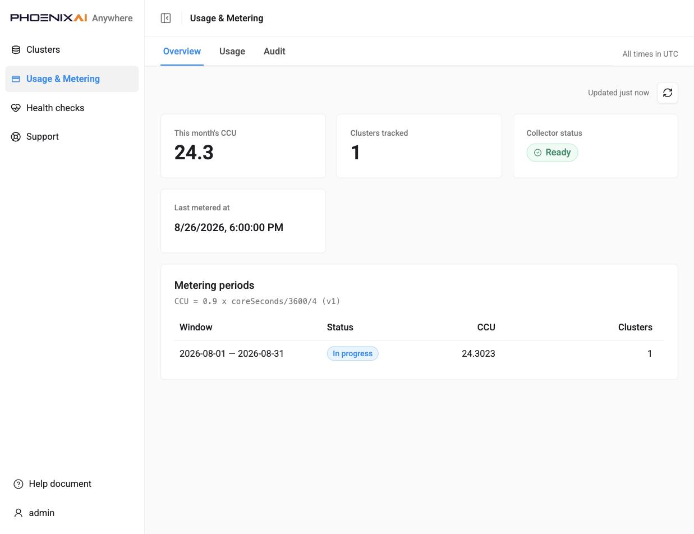Click the 24.3 monthly CCU value
694x534 pixels.
(194, 153)
